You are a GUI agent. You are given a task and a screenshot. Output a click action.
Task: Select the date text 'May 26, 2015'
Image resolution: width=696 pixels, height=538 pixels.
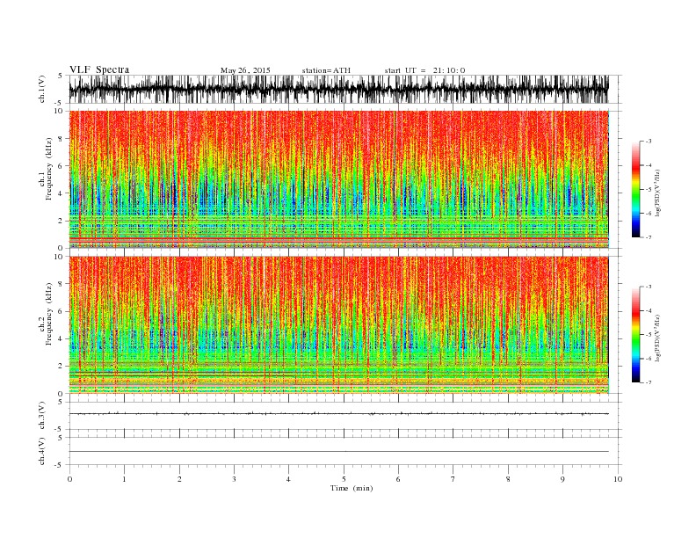point(245,70)
